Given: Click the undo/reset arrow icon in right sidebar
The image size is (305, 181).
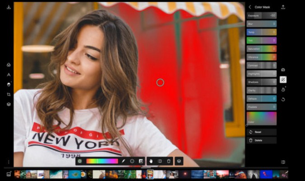Looking at the screenshot, I should [283, 100].
